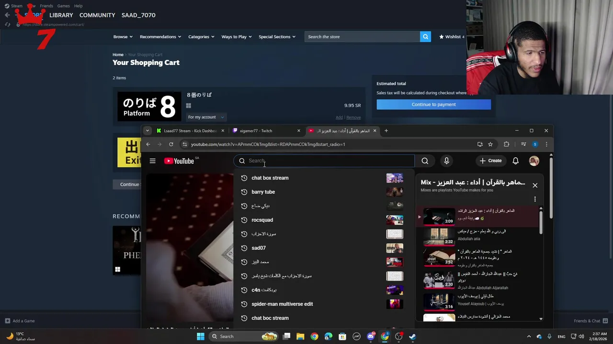This screenshot has width=613, height=344.
Task: Bookmark this page with the star icon
Action: click(x=490, y=144)
